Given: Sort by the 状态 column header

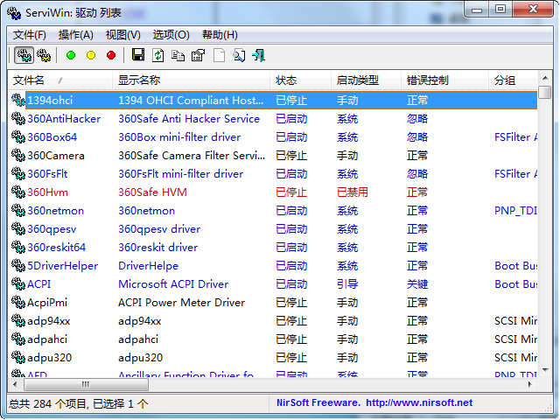Looking at the screenshot, I should 300,80.
